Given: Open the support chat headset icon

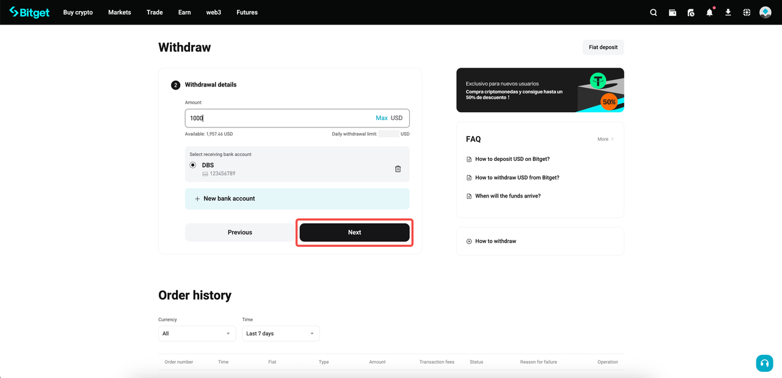Looking at the screenshot, I should [764, 363].
